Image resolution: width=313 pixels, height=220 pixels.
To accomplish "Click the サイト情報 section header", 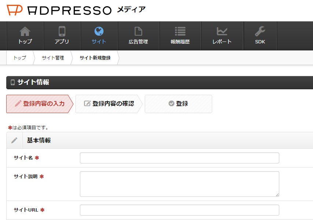I will (x=33, y=82).
